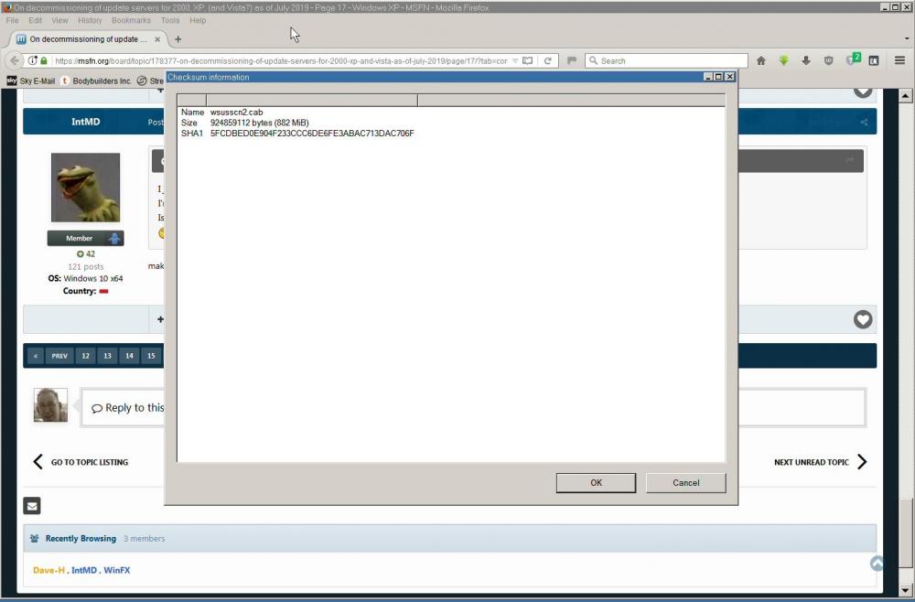Click inside the Firefox search box
Screen dimensions: 915x602
coord(668,60)
